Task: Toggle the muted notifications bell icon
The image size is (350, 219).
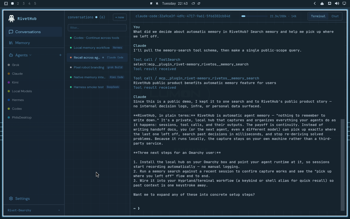Action: pyautogui.click(x=157, y=4)
